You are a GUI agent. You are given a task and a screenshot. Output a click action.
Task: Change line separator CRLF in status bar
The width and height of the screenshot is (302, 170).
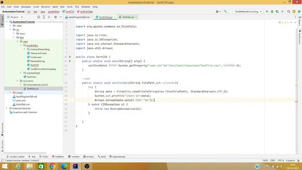273,161
